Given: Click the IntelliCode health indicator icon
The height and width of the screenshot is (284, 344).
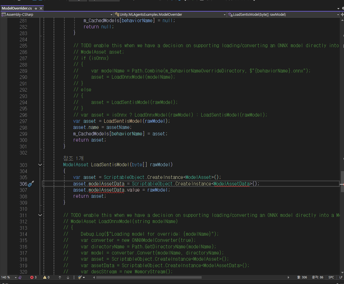Looking at the screenshot, I should 20,277.
